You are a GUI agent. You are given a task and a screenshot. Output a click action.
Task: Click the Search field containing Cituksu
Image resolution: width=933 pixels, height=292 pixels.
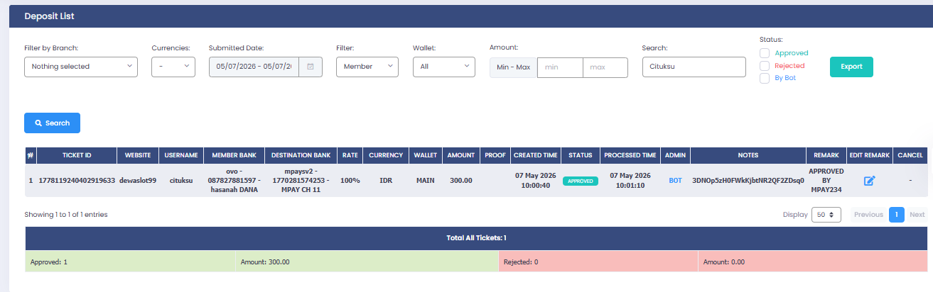pos(694,67)
